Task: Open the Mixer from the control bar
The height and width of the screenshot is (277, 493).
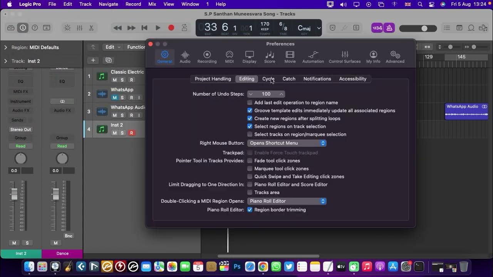Action: coord(79,28)
